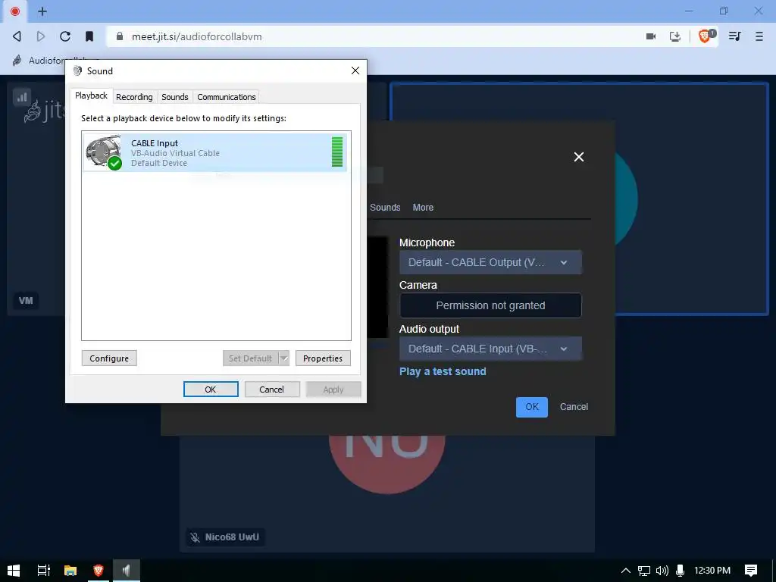776x582 pixels.
Task: Click the Camera 'Permission not granted' field
Action: 490,305
